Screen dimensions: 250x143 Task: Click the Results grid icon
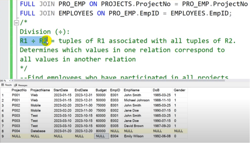point(3,85)
